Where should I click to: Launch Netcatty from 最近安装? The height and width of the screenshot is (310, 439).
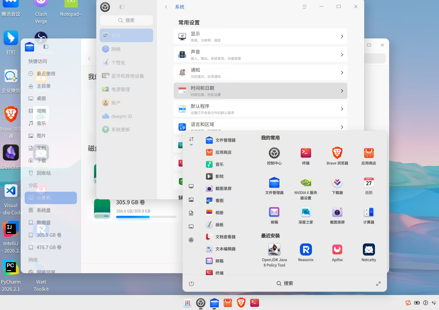pos(369,253)
